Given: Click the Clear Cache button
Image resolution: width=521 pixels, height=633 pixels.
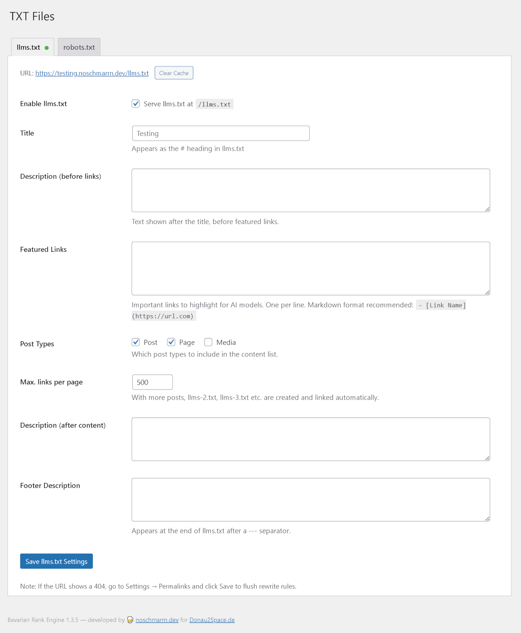Looking at the screenshot, I should tap(174, 73).
